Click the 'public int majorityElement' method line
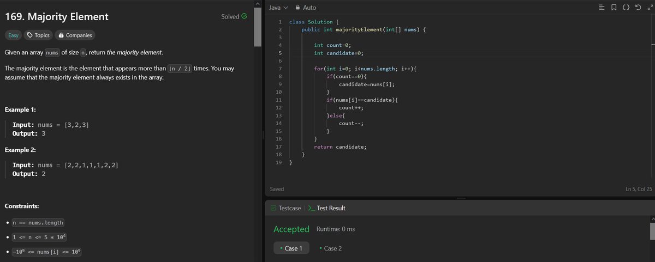The image size is (655, 262). click(x=363, y=29)
